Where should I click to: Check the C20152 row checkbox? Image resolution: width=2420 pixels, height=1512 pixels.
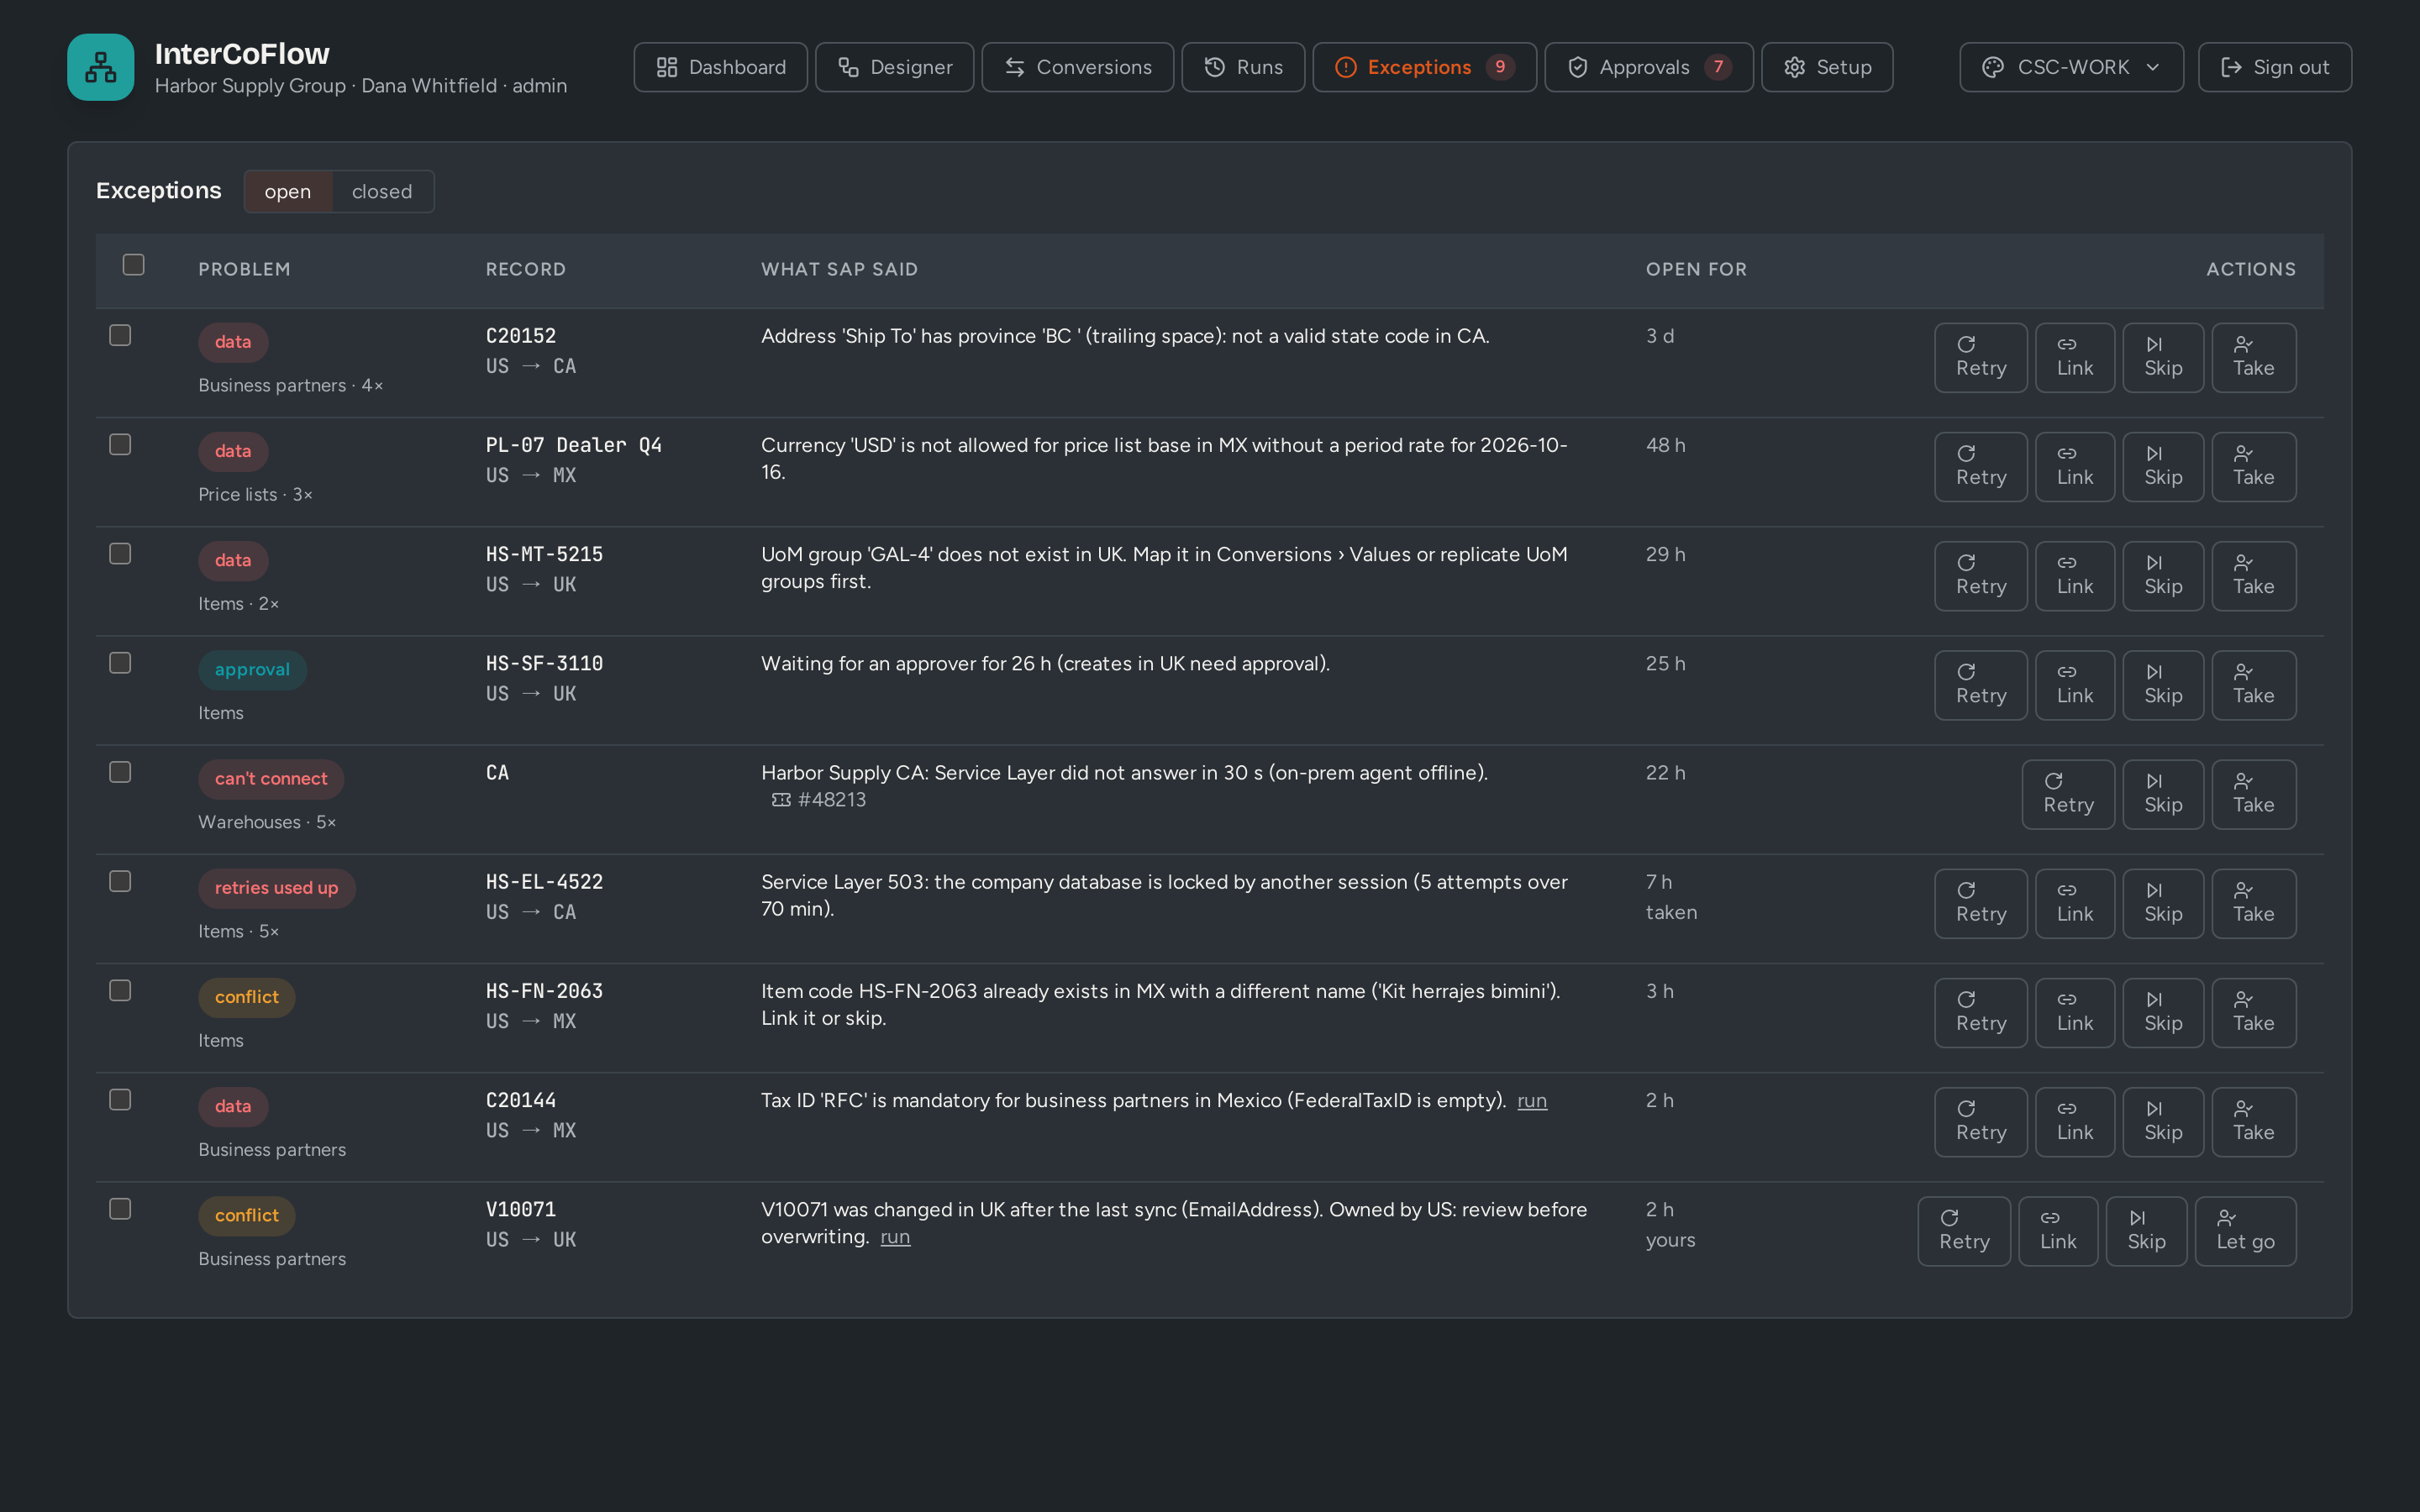click(120, 335)
